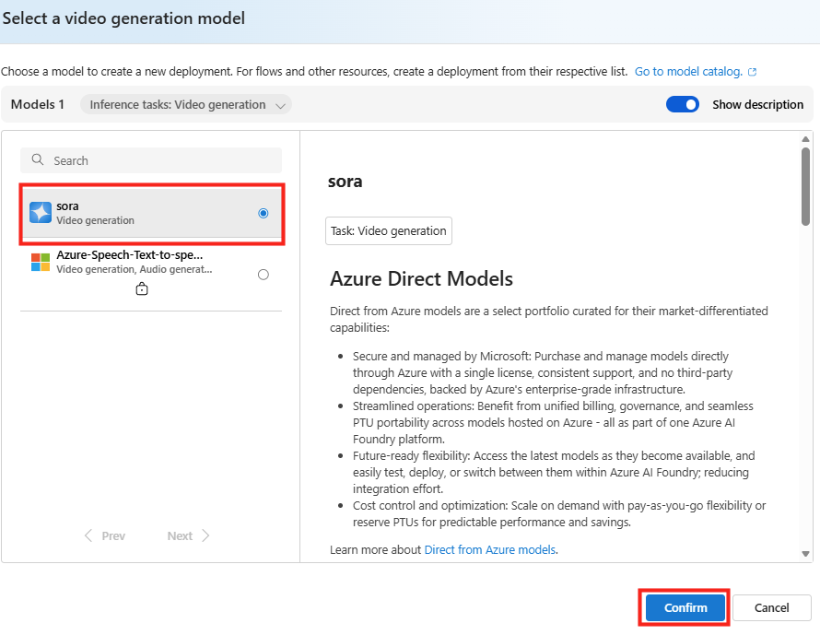Click the description panel scrollbar thumb
Screen dimensions: 820x635
point(806,186)
